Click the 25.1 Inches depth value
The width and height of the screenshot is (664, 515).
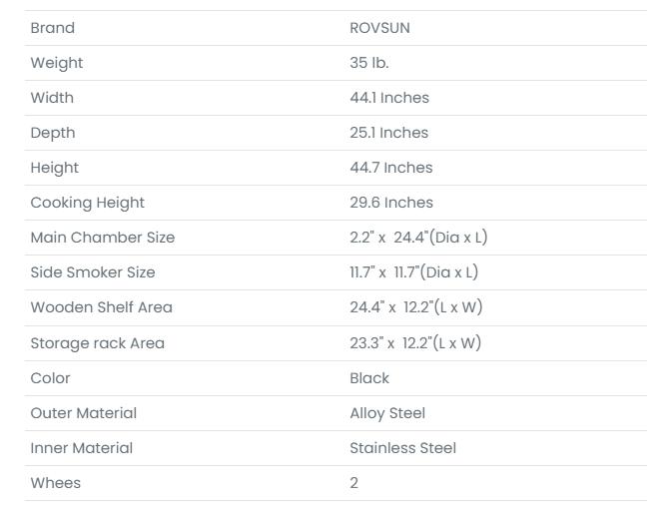pyautogui.click(x=388, y=133)
